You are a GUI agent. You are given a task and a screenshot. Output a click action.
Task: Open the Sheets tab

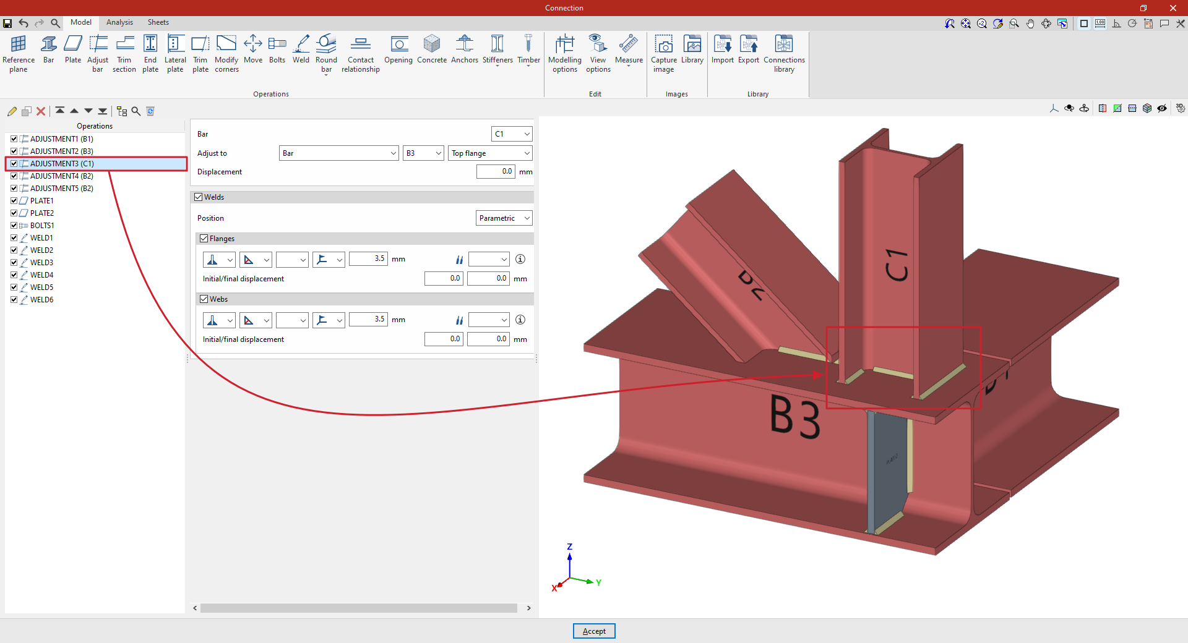click(x=158, y=22)
